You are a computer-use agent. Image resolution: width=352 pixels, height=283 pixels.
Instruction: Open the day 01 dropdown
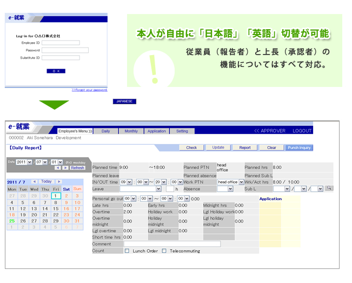(57, 162)
